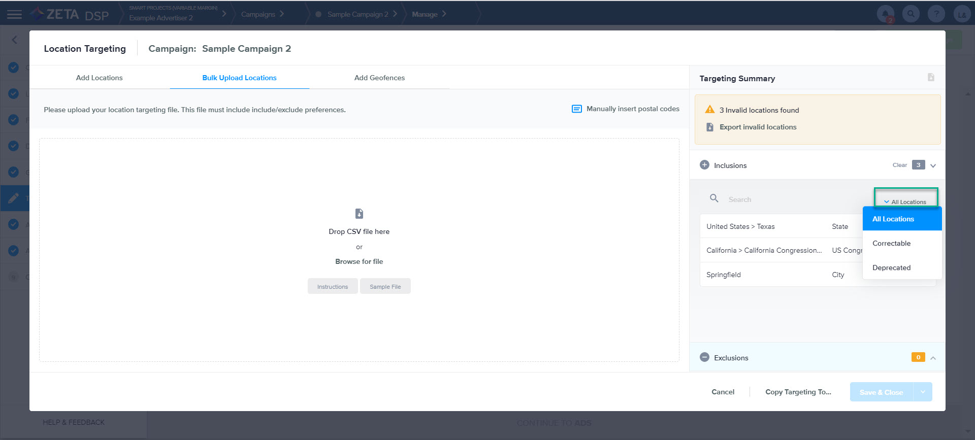Open search with the magnifier icon in header
The width and height of the screenshot is (975, 440).
coord(911,14)
